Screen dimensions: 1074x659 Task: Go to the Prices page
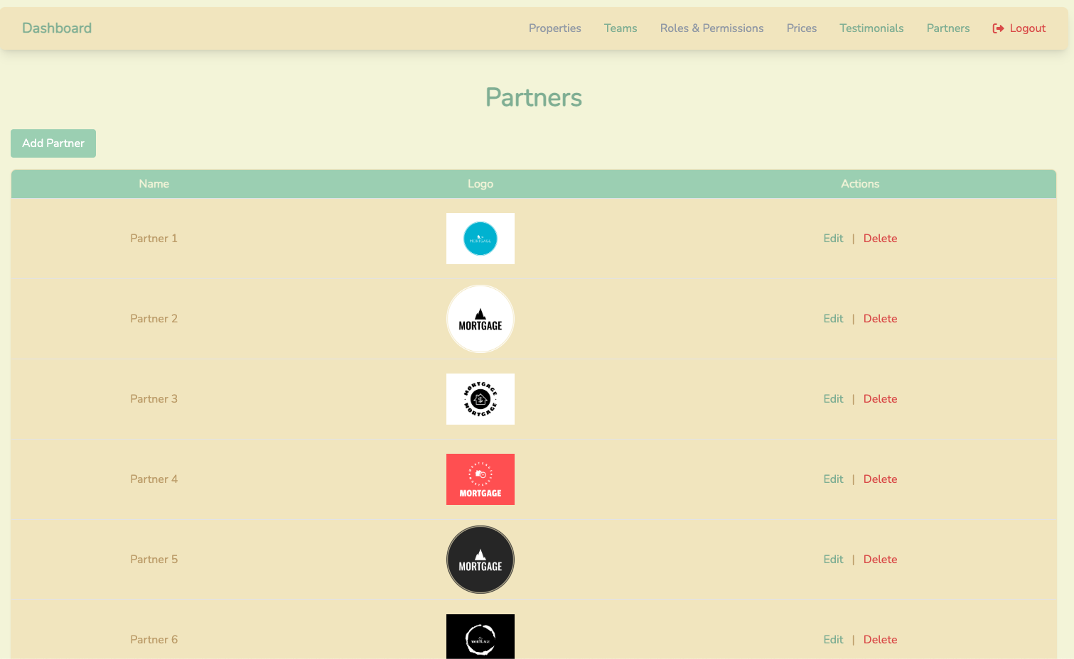(801, 28)
